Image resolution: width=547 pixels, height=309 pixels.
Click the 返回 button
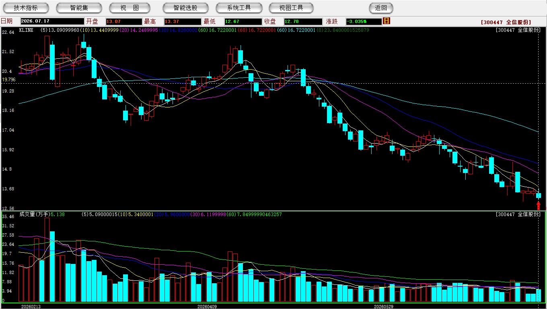[381, 8]
